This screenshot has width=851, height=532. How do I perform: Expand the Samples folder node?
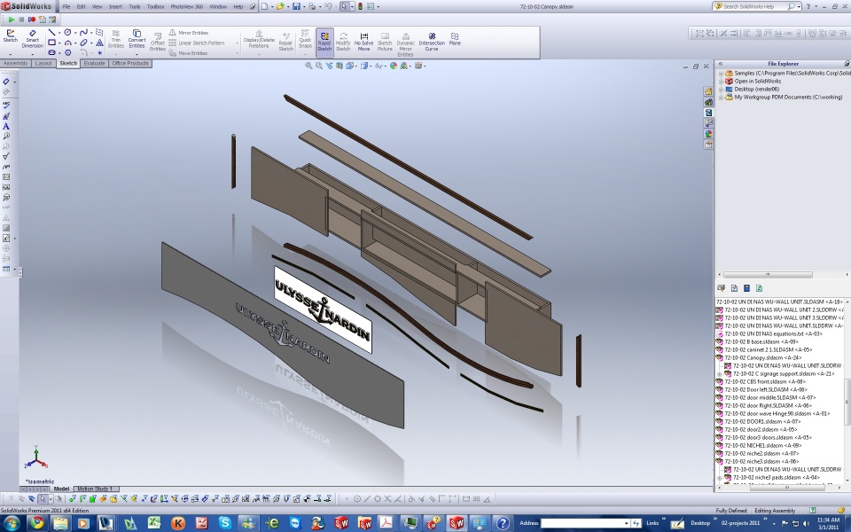click(x=721, y=74)
